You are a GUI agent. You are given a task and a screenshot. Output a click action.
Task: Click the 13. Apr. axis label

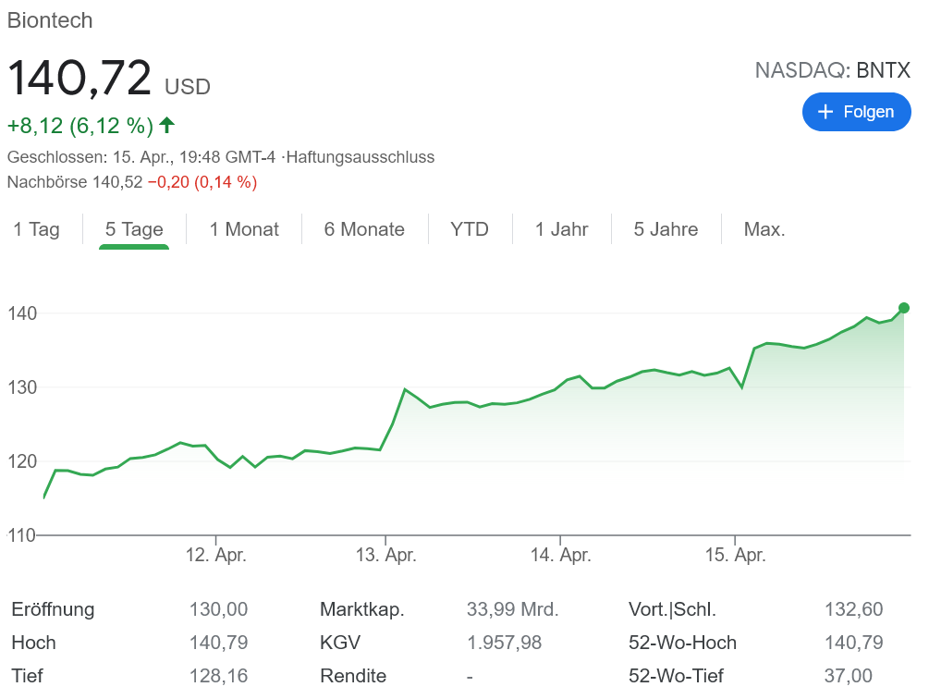(x=386, y=556)
